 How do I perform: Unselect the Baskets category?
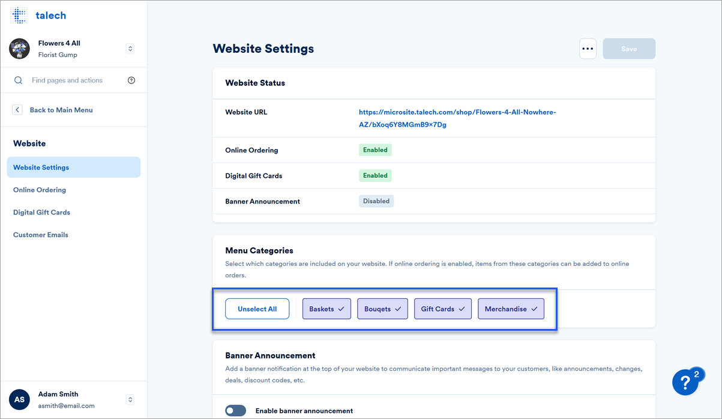coord(326,308)
